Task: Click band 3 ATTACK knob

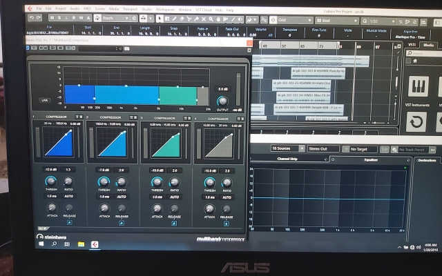Action: coord(157,209)
